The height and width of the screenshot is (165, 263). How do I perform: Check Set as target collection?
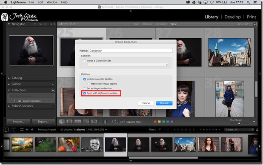[85, 88]
